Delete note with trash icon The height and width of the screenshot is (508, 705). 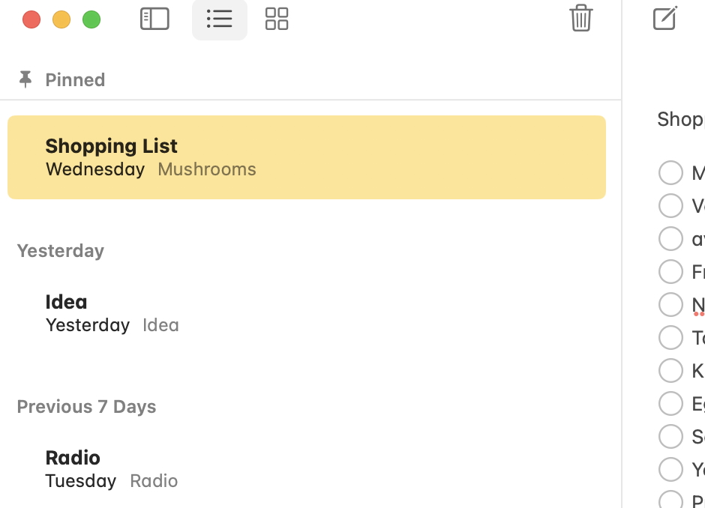pos(580,18)
